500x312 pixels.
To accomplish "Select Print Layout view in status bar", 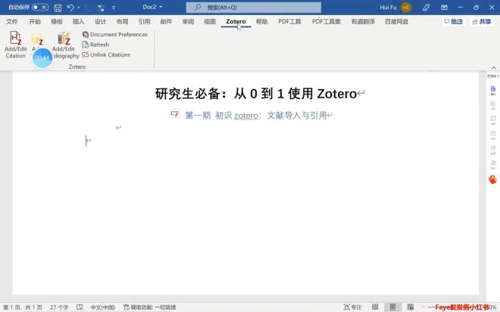I will click(392, 307).
